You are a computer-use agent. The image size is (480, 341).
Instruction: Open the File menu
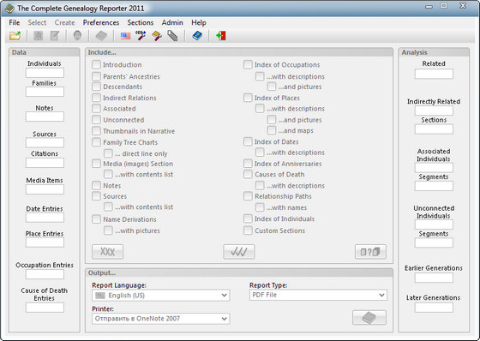click(x=15, y=22)
